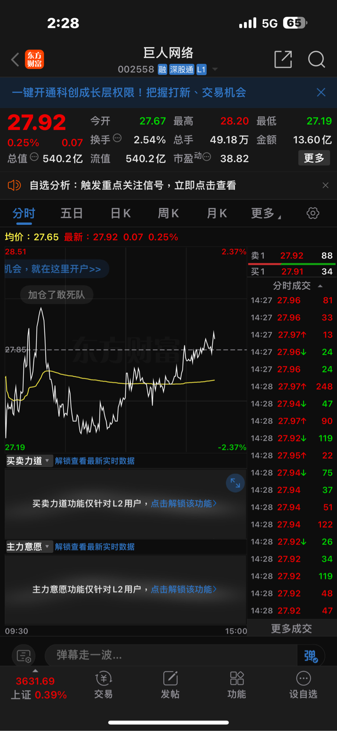Tap the 卖1 27.92 quote row
The image size is (337, 731).
pyautogui.click(x=292, y=256)
